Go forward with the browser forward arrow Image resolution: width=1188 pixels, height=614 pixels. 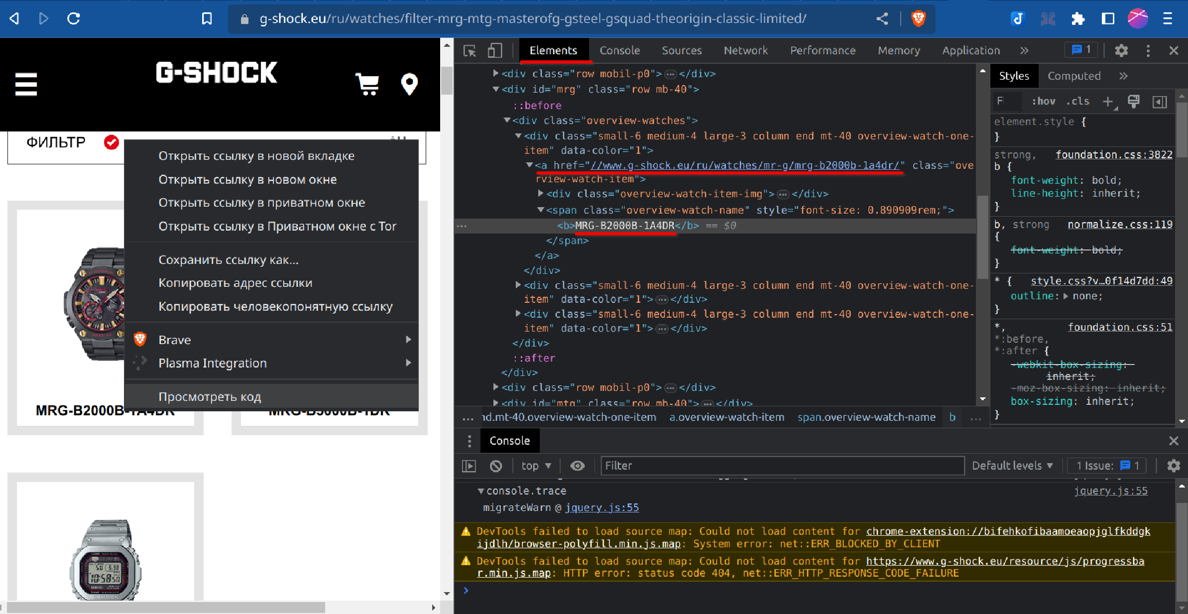(x=44, y=19)
